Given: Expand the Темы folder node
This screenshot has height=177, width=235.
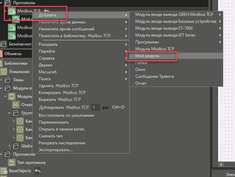Looking at the screenshot, I should 2,80.
